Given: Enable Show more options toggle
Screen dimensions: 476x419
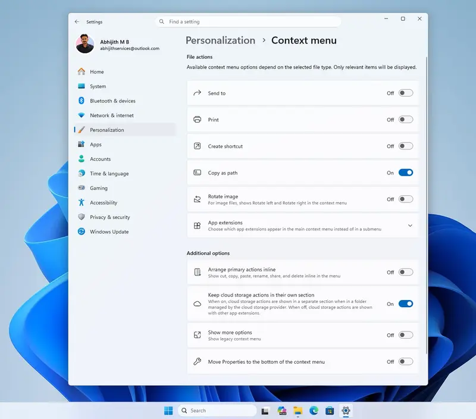Looking at the screenshot, I should [x=406, y=335].
